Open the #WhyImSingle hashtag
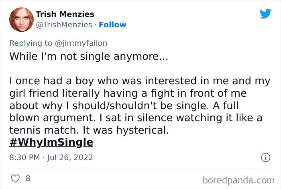 pyautogui.click(x=51, y=142)
